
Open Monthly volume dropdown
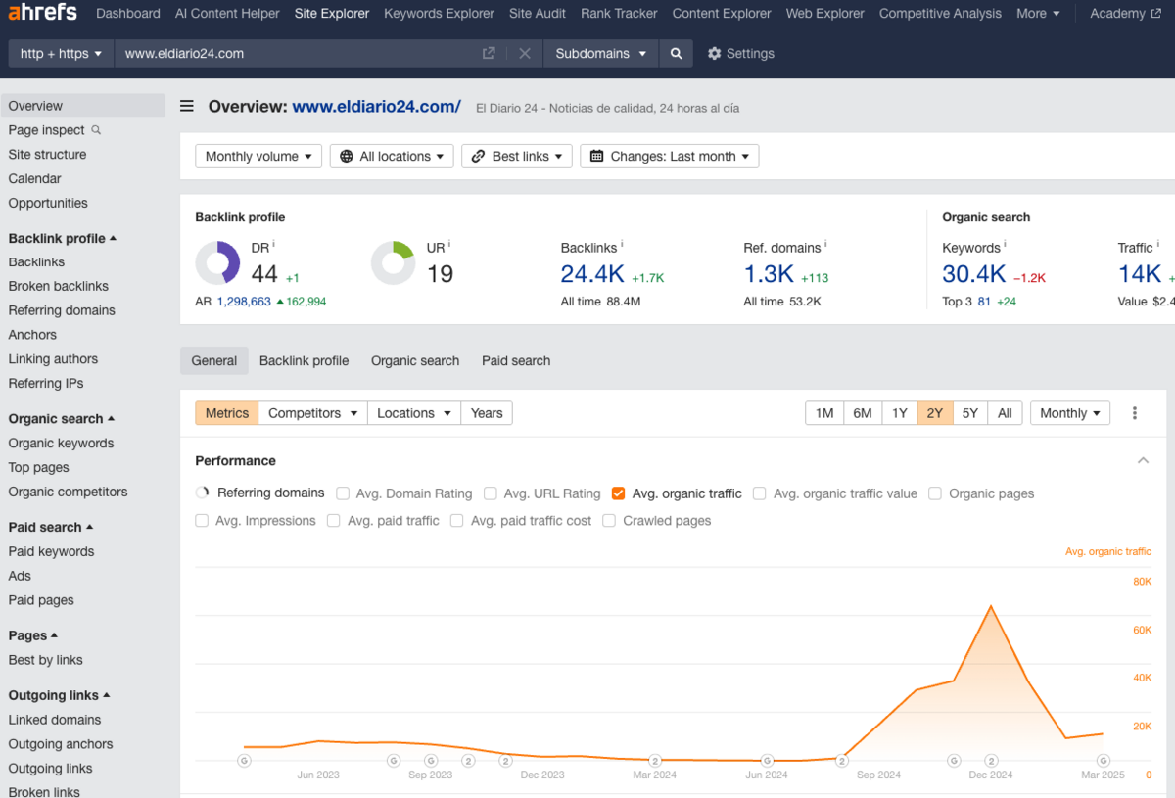tap(258, 157)
